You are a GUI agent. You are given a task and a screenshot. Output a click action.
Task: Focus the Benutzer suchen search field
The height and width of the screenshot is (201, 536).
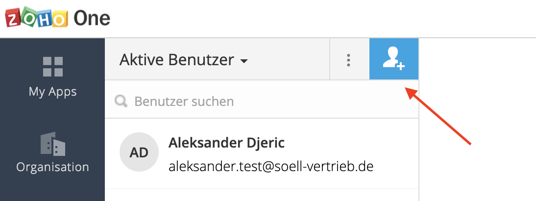click(x=265, y=101)
